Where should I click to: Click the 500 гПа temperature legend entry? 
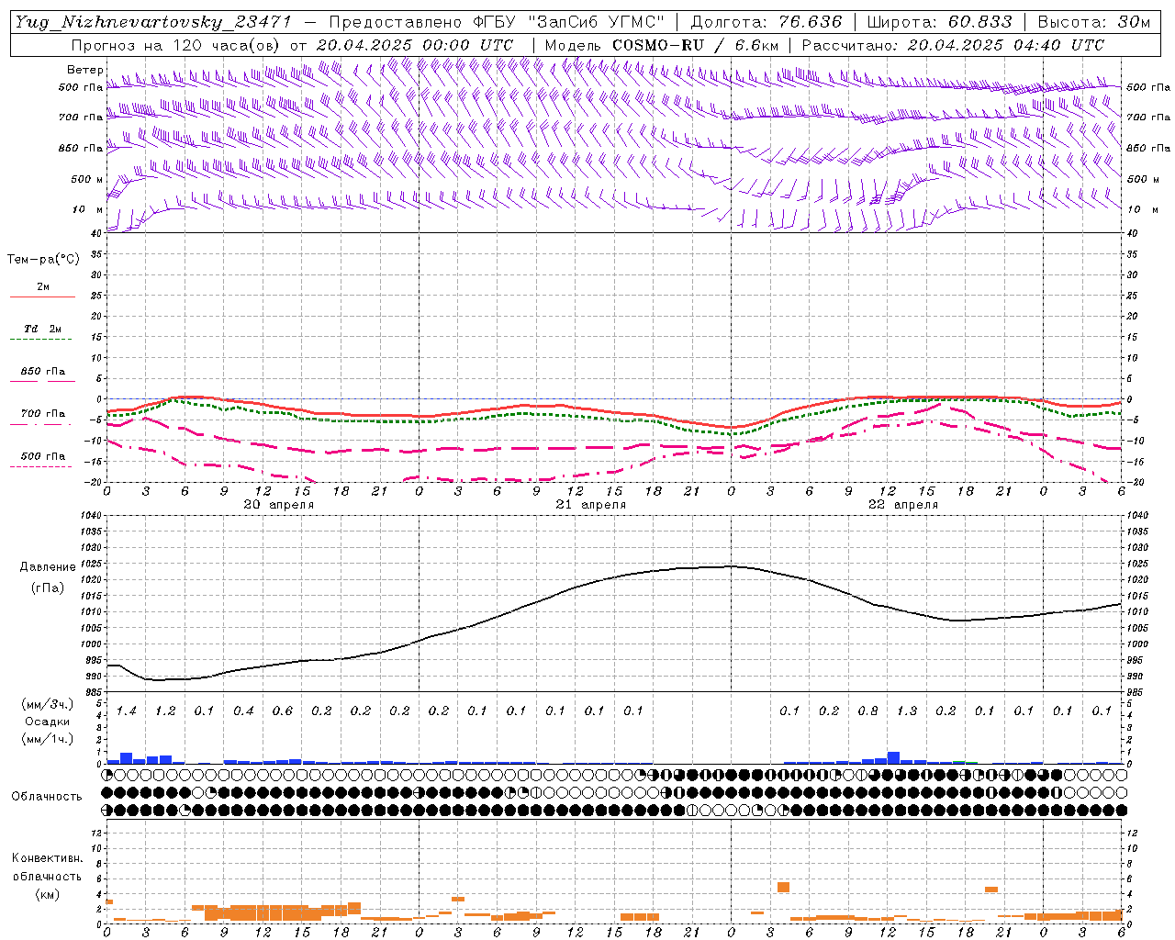click(x=42, y=459)
